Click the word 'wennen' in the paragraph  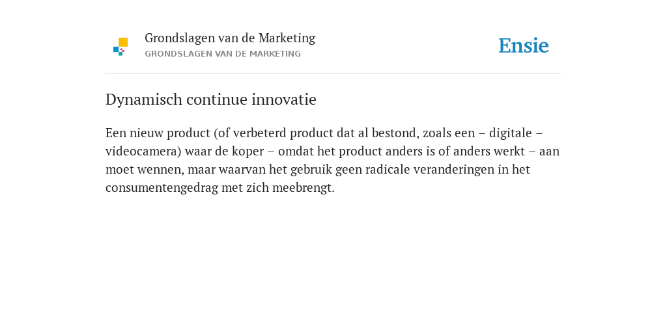coord(163,170)
